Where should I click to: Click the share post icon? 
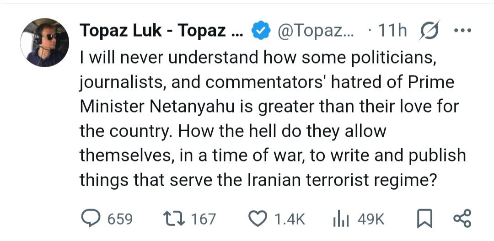[x=462, y=219]
